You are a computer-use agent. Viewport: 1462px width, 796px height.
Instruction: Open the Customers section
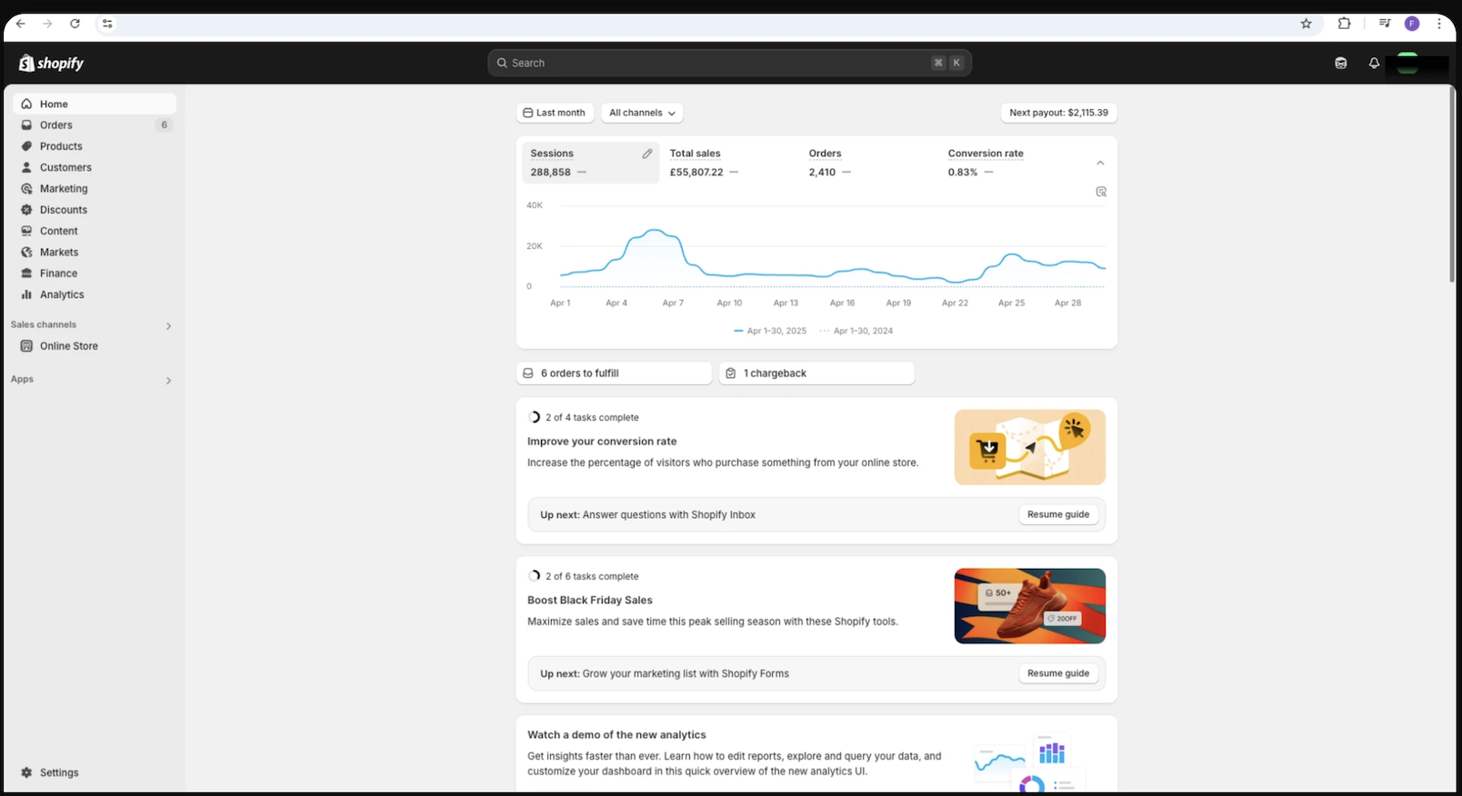(x=95, y=167)
